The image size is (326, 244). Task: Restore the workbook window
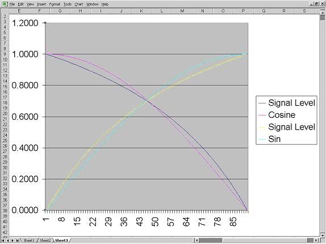(x=317, y=4)
